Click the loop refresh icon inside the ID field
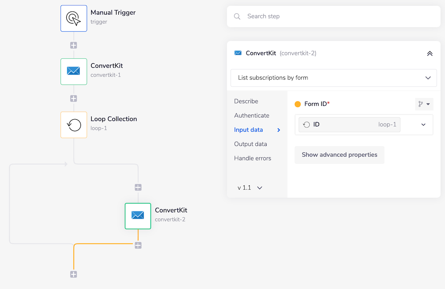The image size is (445, 289). click(x=307, y=125)
